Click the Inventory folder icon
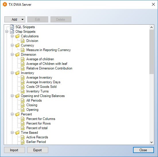This screenshot has width=158, height=157. click(17, 73)
